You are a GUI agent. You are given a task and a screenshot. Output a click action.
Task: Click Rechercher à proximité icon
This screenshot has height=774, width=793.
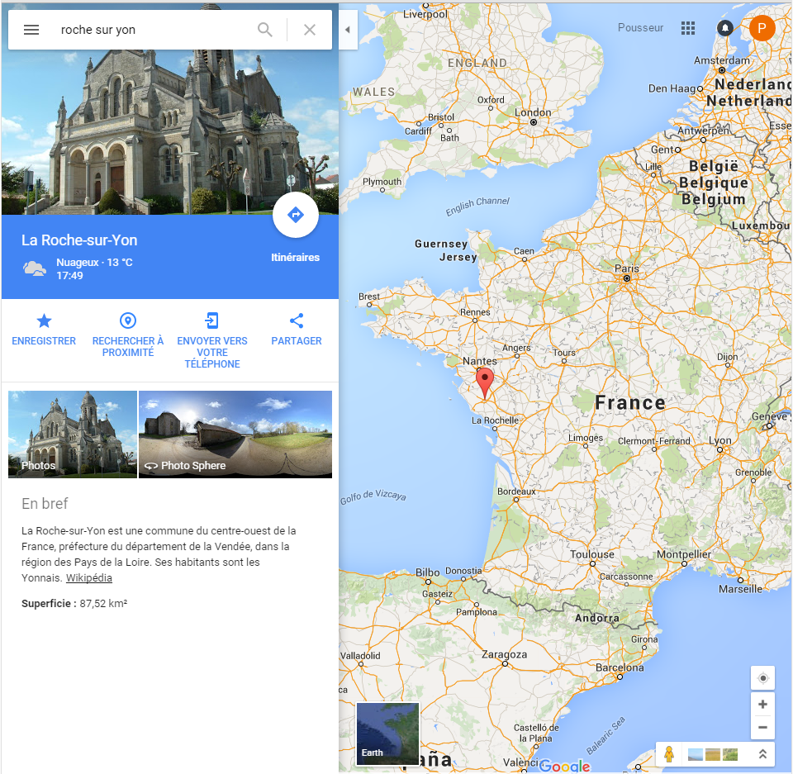point(128,321)
